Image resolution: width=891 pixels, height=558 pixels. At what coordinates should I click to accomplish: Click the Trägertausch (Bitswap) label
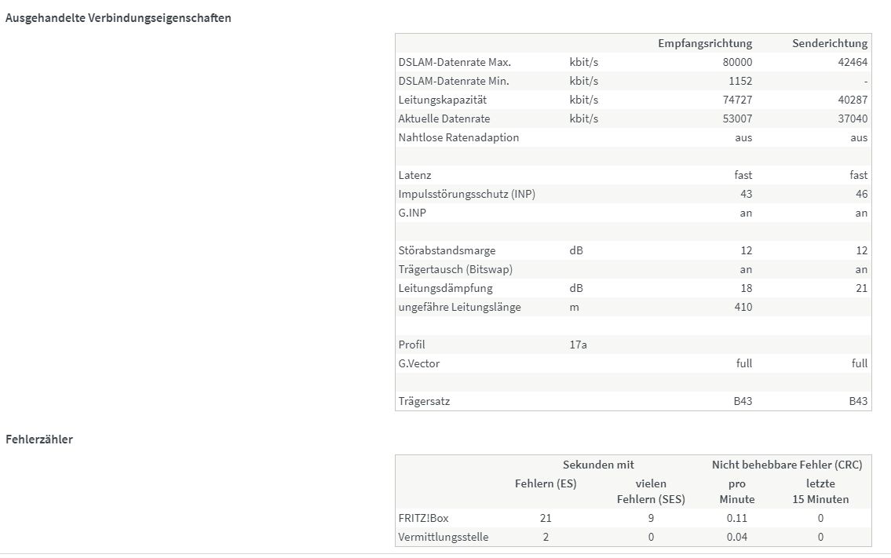click(x=455, y=269)
